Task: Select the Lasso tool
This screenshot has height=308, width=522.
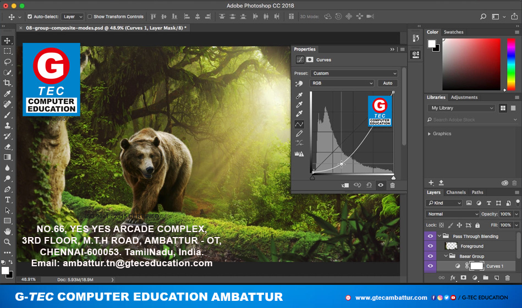Action: point(8,62)
